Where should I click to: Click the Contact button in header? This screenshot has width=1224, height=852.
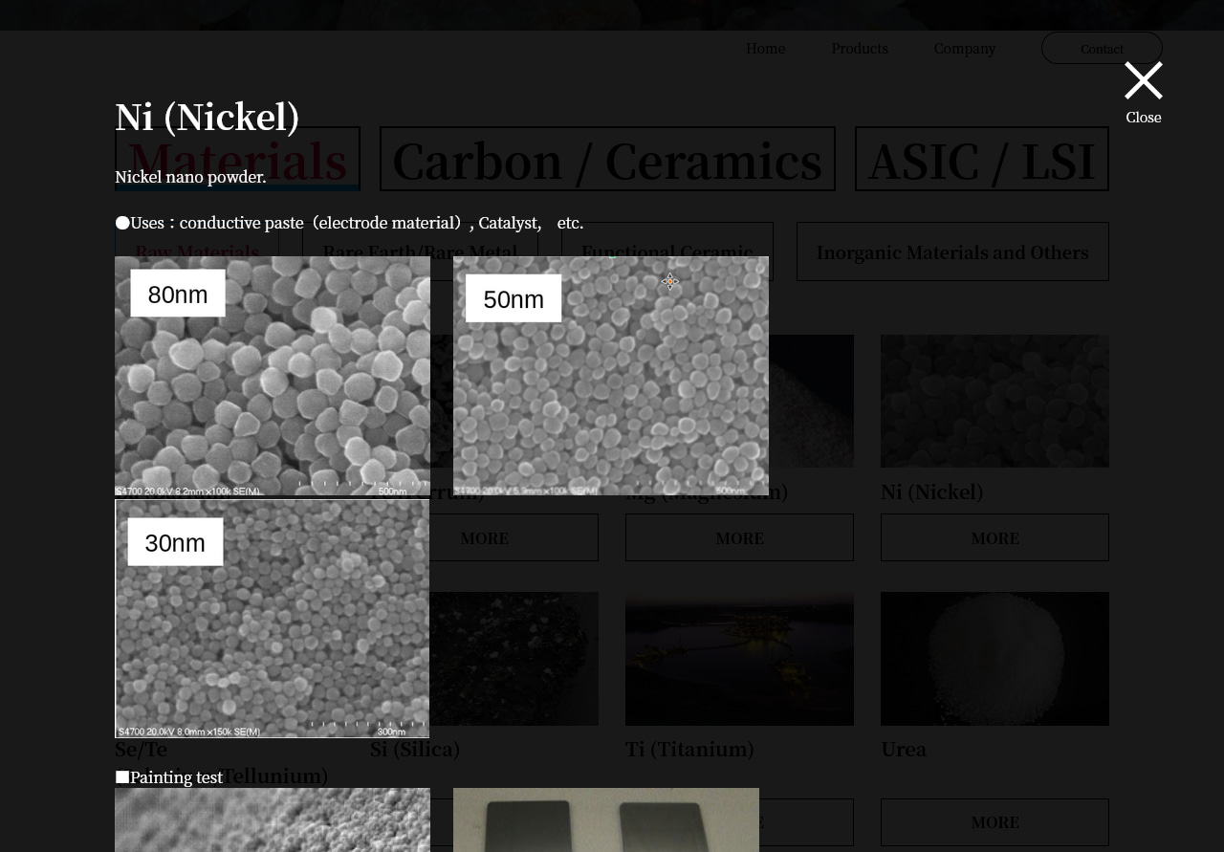click(1102, 48)
